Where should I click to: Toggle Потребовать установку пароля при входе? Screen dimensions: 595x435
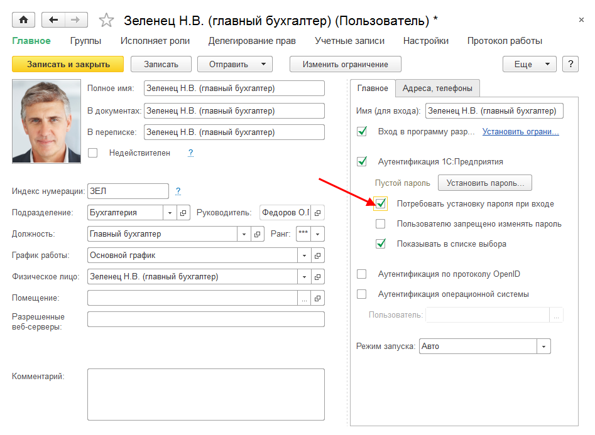coord(380,203)
